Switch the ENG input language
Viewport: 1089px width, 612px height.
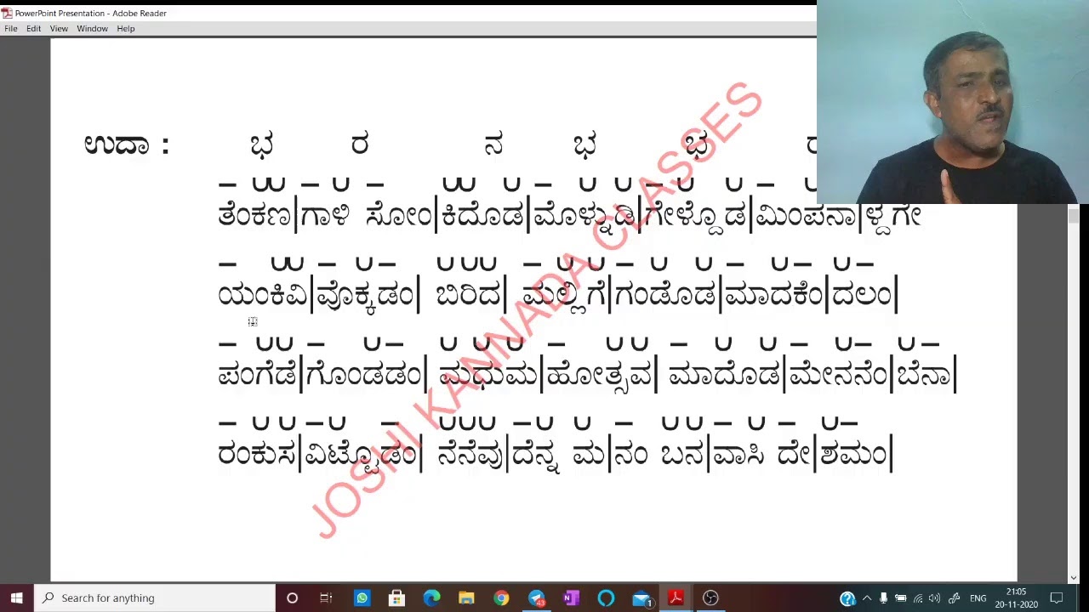(x=978, y=598)
